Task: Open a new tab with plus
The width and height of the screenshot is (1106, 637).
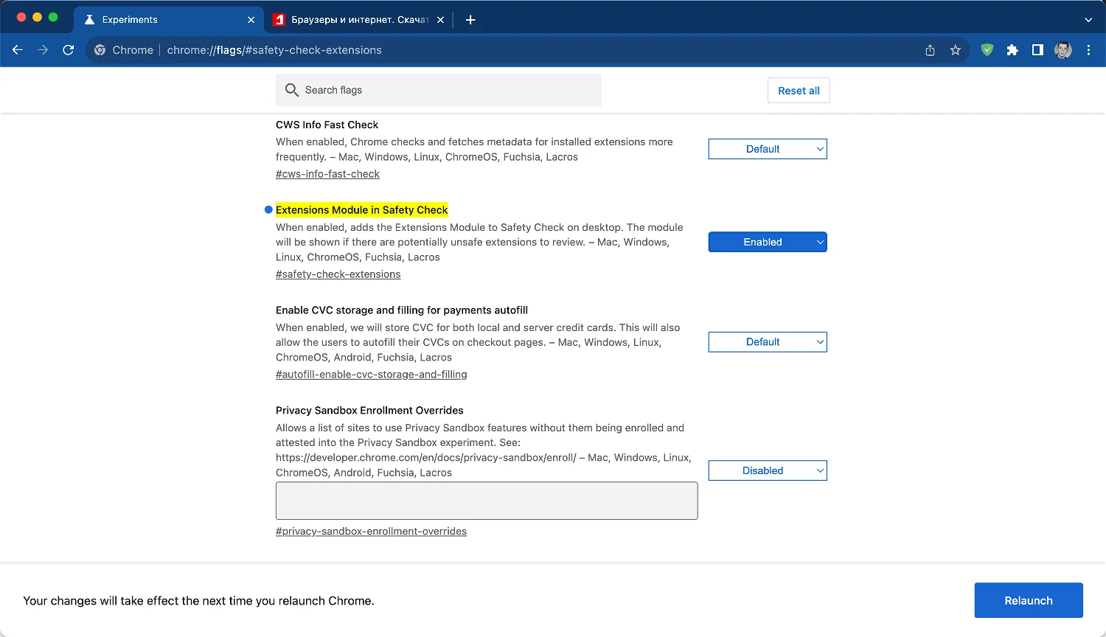Action: 470,20
